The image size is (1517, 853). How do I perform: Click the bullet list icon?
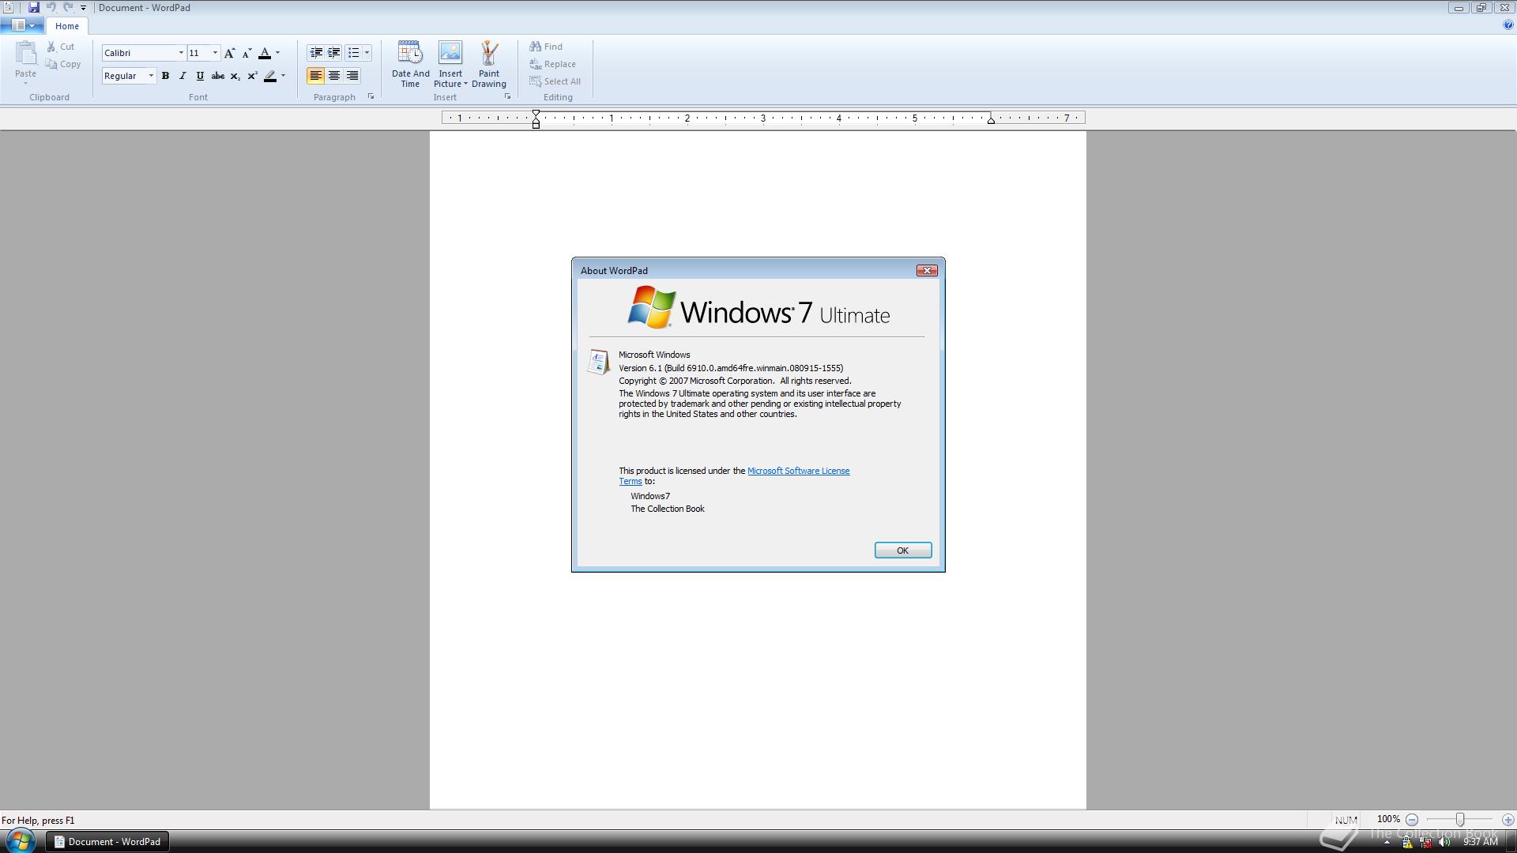(x=353, y=53)
